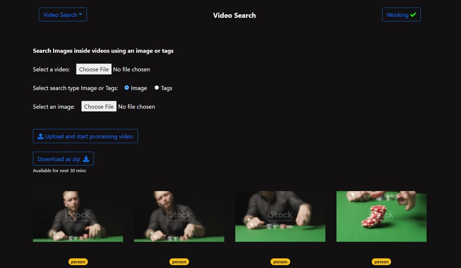This screenshot has width=461, height=268.
Task: Click the Working status button
Action: coord(402,15)
